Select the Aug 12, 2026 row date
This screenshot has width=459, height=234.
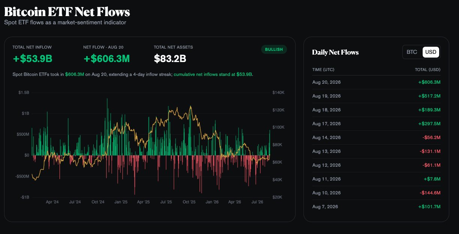point(326,165)
